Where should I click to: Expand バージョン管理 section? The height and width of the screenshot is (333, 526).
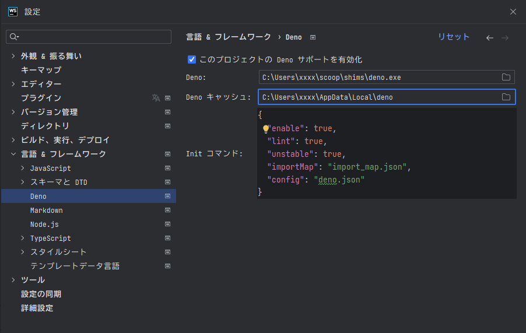point(13,112)
